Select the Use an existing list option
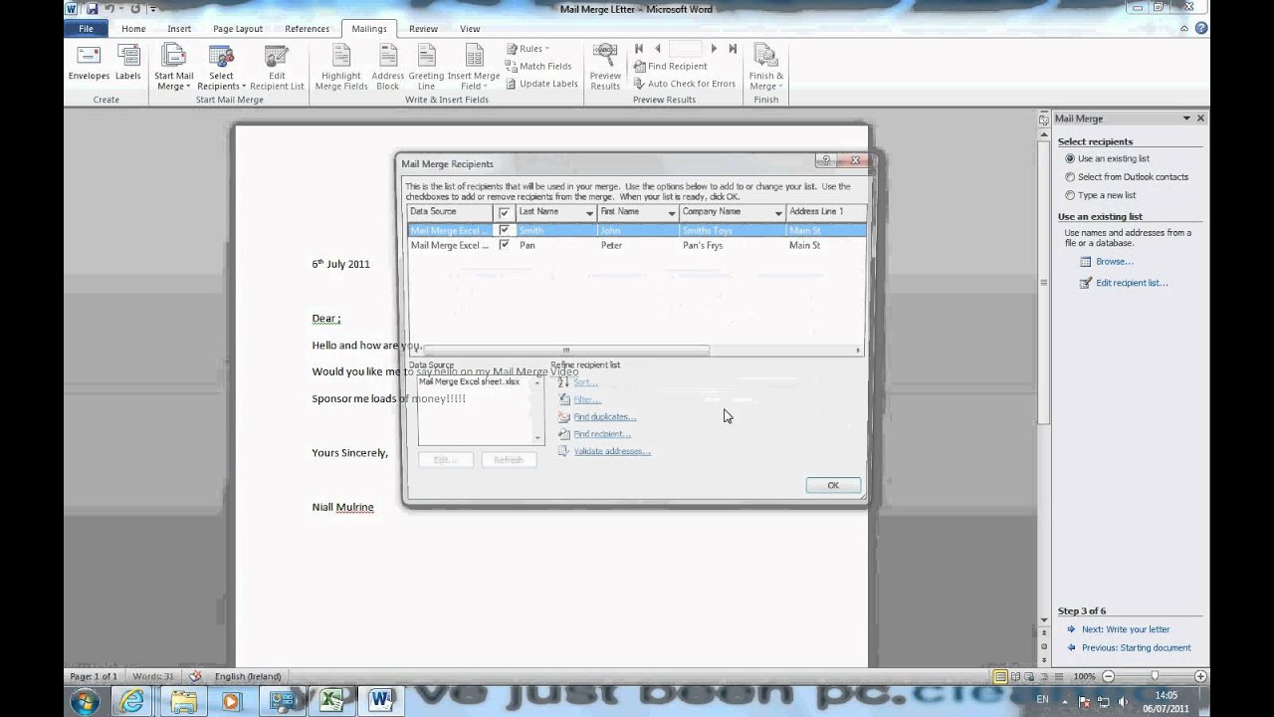 [x=1070, y=158]
